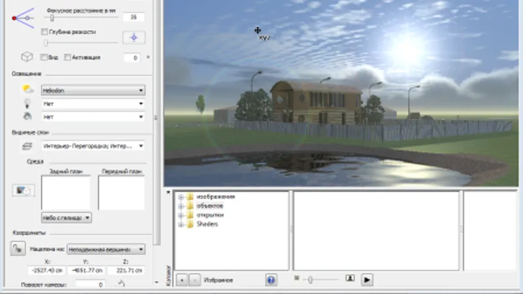Enable the Глубина резкости checkbox
Viewport: 523px width, 294px height.
coord(44,31)
